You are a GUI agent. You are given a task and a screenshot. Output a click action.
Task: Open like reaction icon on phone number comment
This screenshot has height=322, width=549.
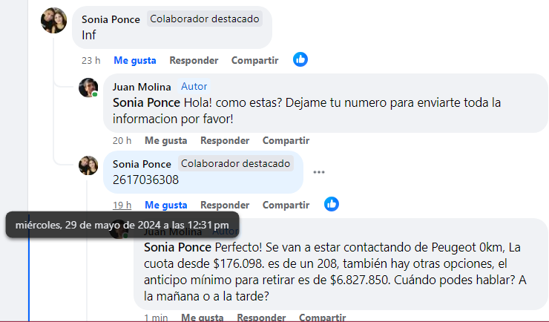331,204
